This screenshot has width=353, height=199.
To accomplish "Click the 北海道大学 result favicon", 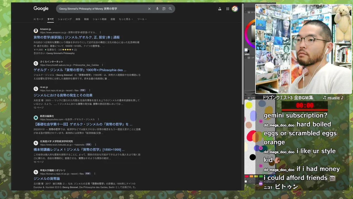I will (36, 143).
